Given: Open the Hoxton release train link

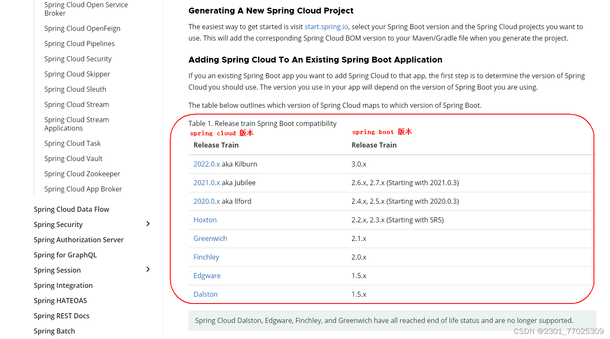Looking at the screenshot, I should tap(205, 220).
